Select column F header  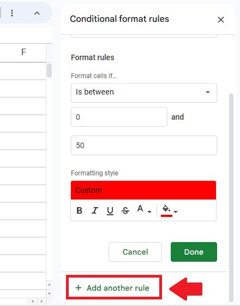pos(23,52)
